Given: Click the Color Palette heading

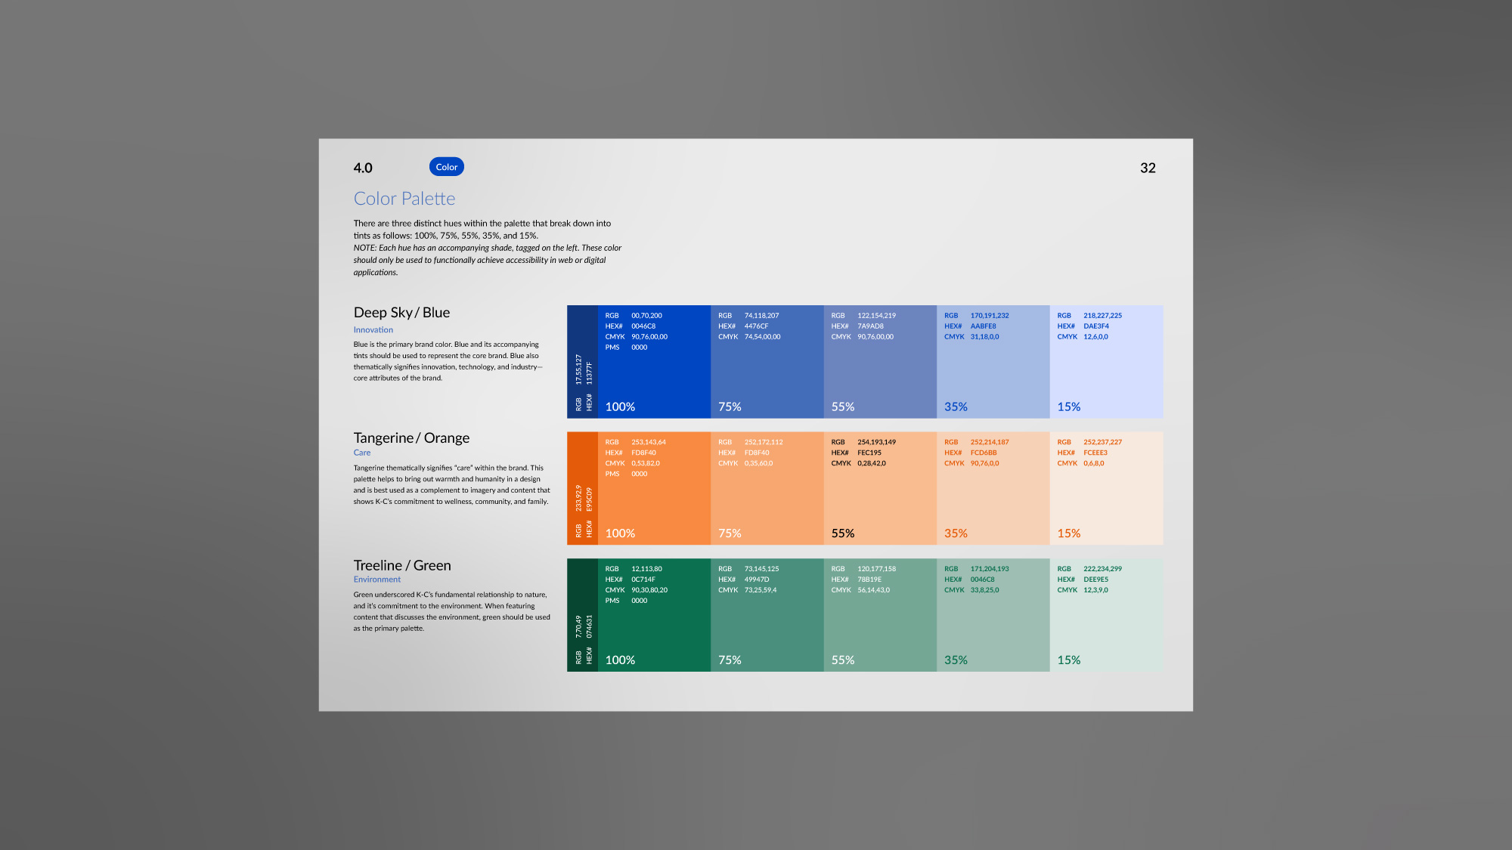Looking at the screenshot, I should pyautogui.click(x=404, y=199).
